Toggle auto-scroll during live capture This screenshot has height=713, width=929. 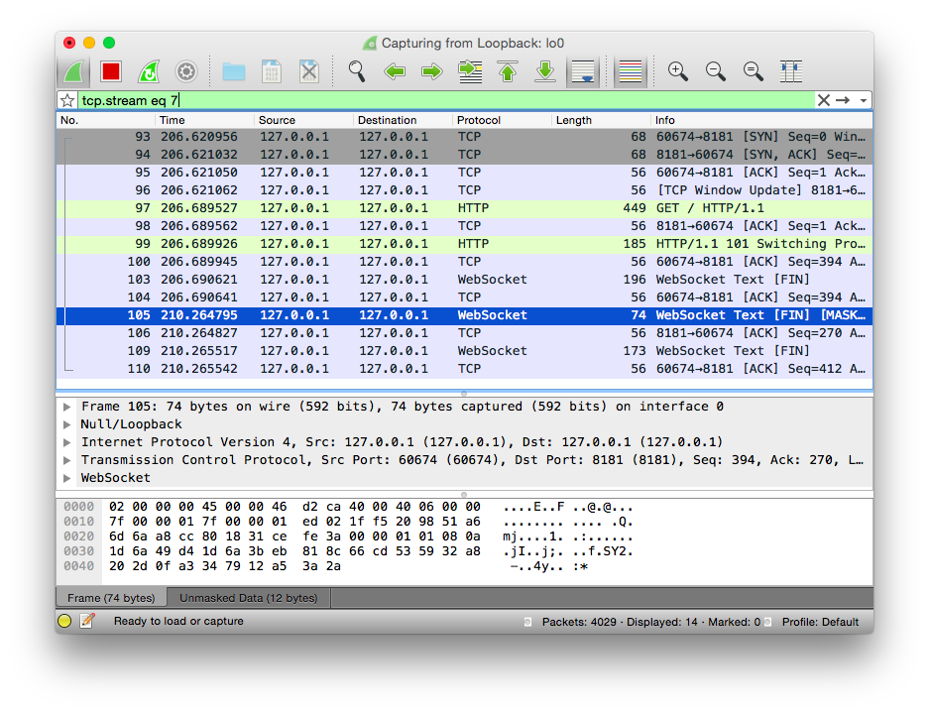tap(582, 71)
